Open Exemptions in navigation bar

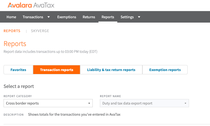[x=67, y=17]
